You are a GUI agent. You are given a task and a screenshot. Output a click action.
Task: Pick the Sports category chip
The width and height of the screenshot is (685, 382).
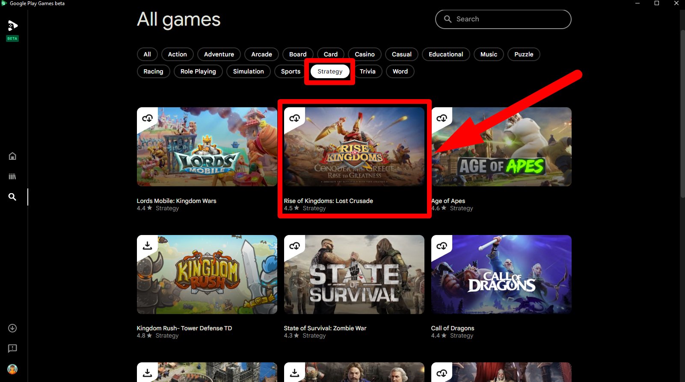(x=291, y=71)
